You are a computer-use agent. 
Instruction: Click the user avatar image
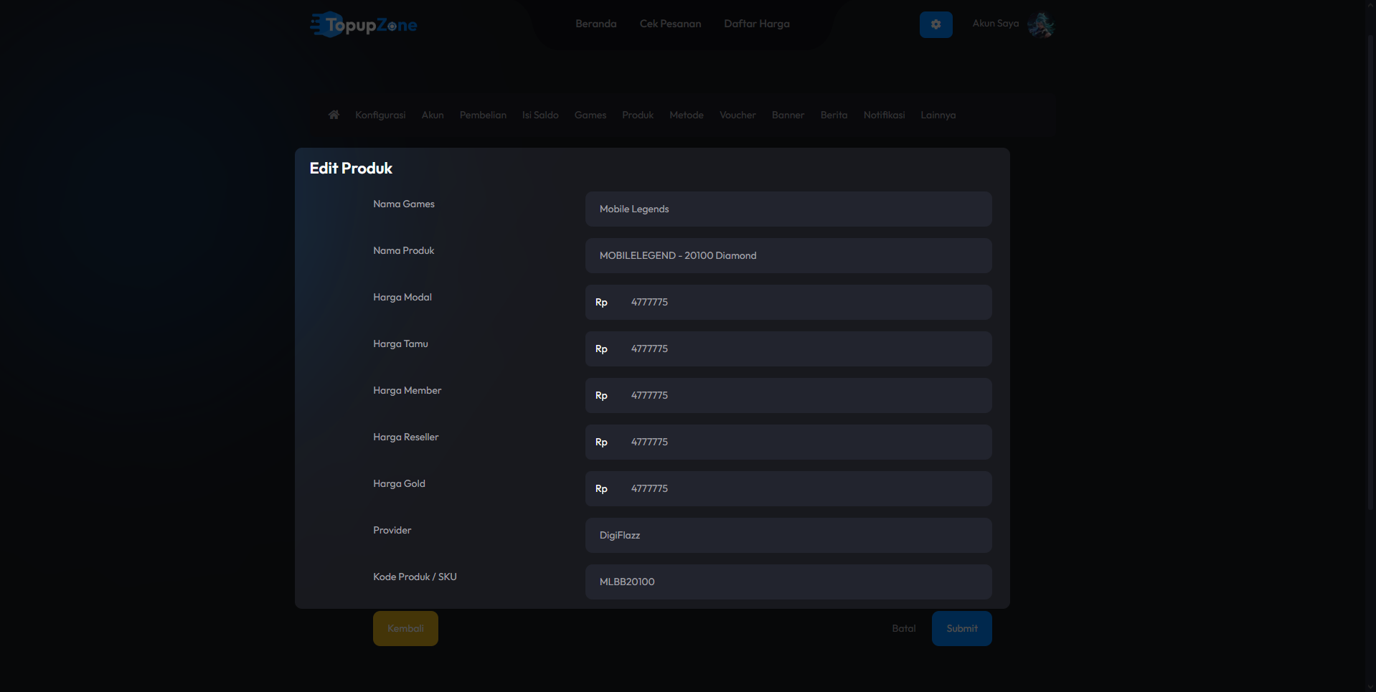(x=1040, y=24)
